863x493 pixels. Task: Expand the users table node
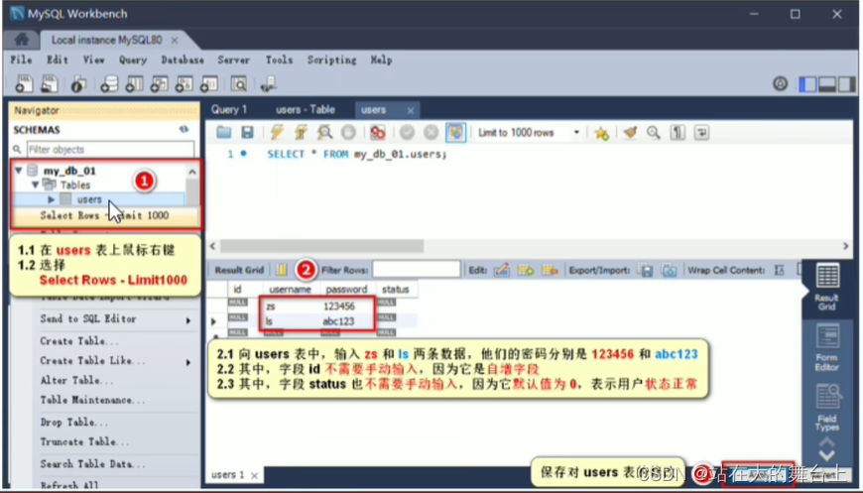(x=52, y=199)
